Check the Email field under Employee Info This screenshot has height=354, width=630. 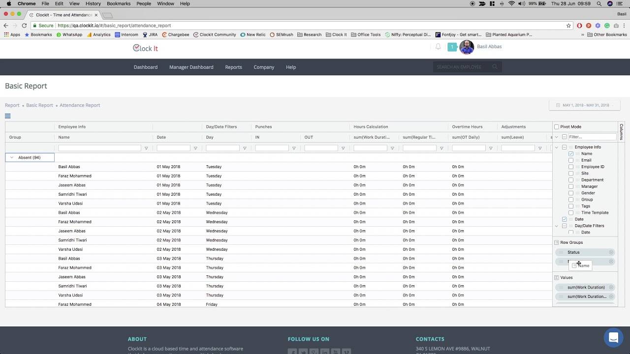point(570,160)
